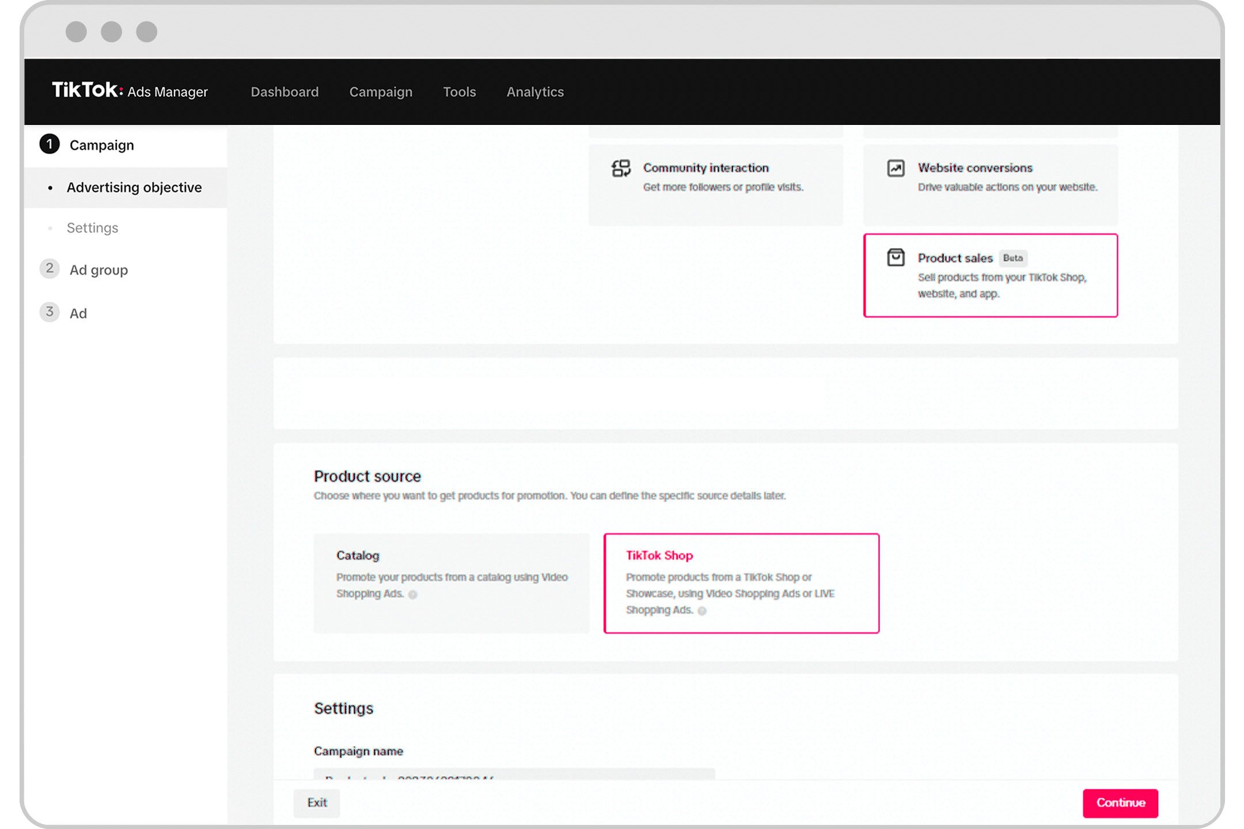Open the Tools menu
The width and height of the screenshot is (1244, 829).
point(460,92)
